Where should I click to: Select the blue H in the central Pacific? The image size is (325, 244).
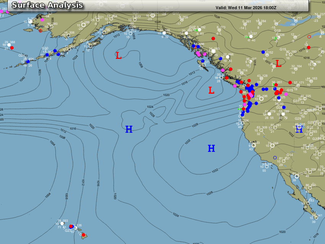(x=129, y=130)
